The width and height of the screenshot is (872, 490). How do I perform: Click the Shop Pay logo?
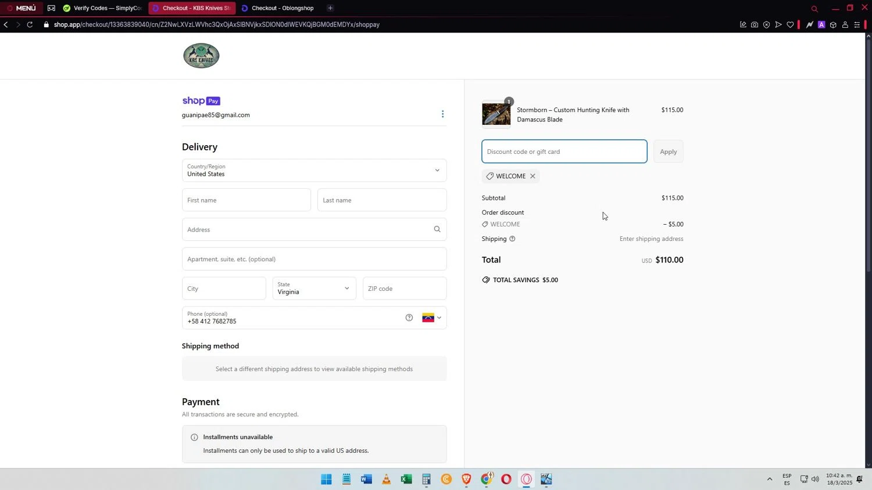pos(201,101)
